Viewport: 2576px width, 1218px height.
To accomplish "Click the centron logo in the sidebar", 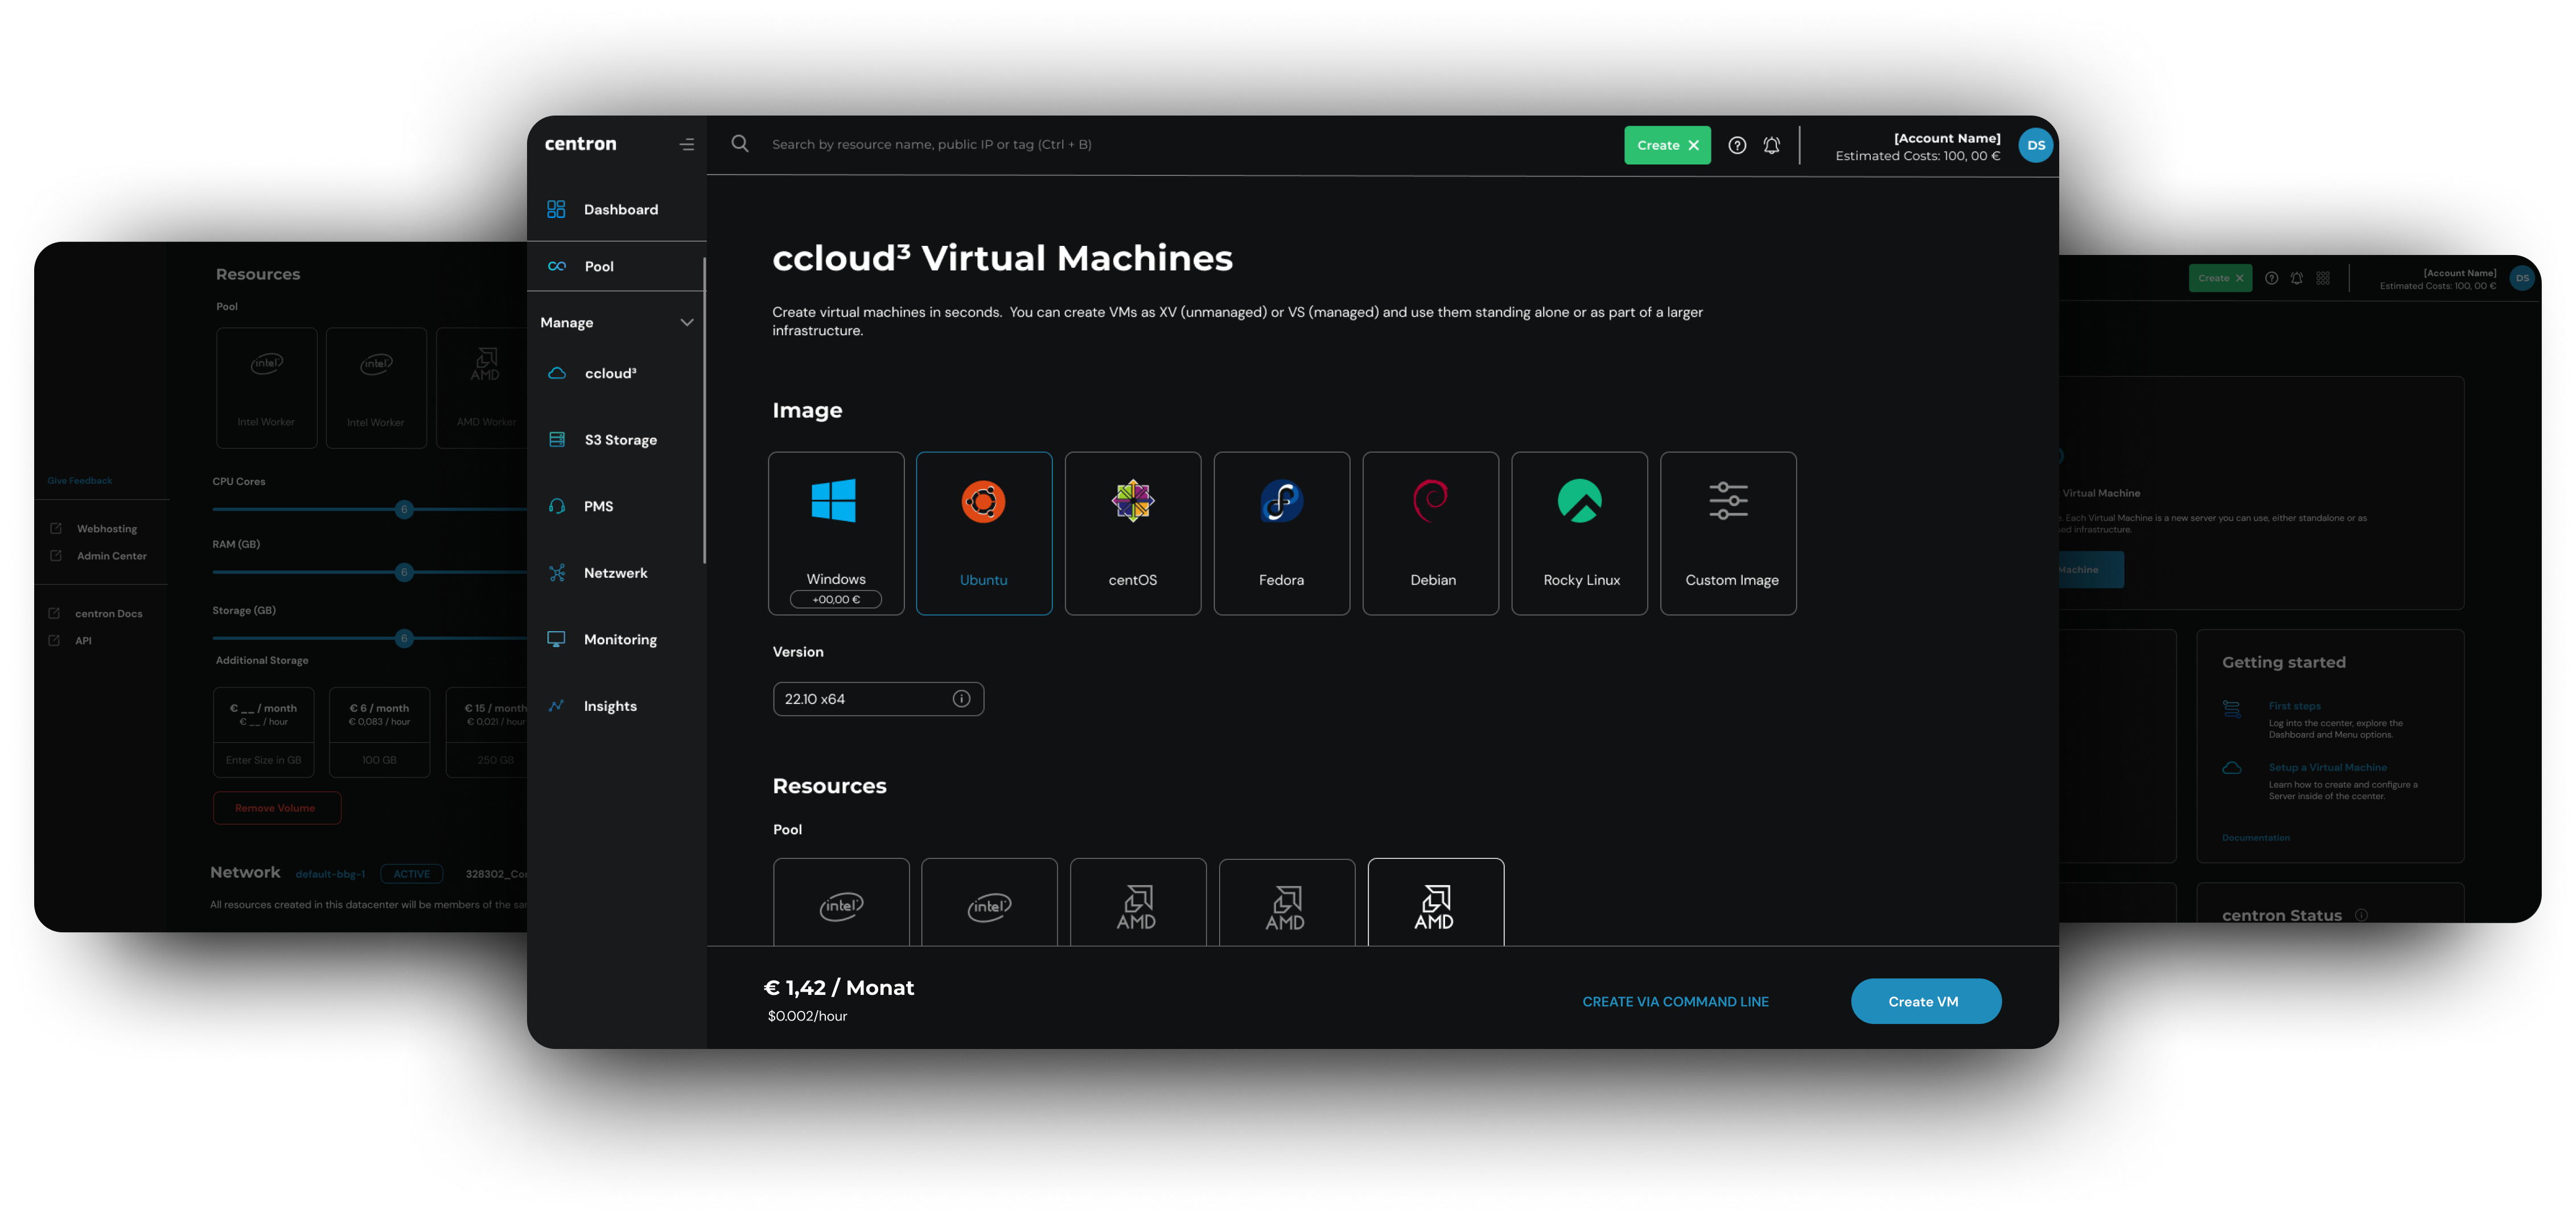I will click(x=581, y=144).
